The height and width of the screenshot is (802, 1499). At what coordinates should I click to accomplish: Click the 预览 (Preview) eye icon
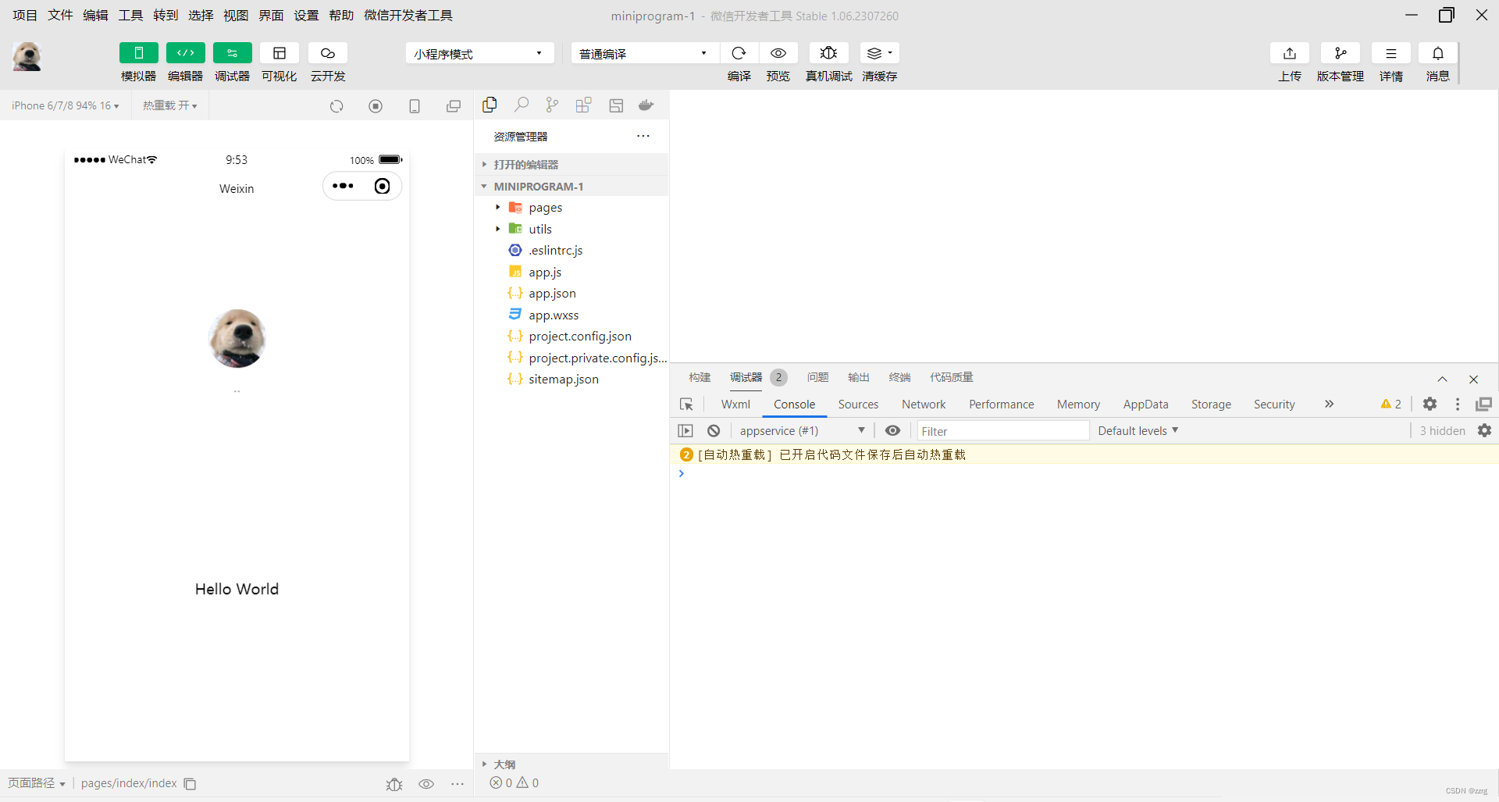pos(778,52)
